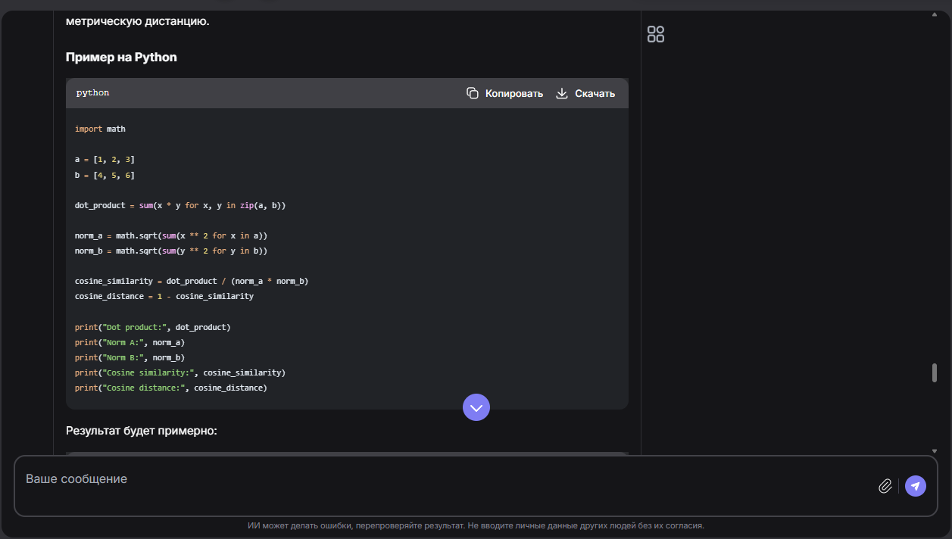Screen dimensions: 952x539
Task: Click the paperclip attach file icon
Action: click(x=885, y=486)
